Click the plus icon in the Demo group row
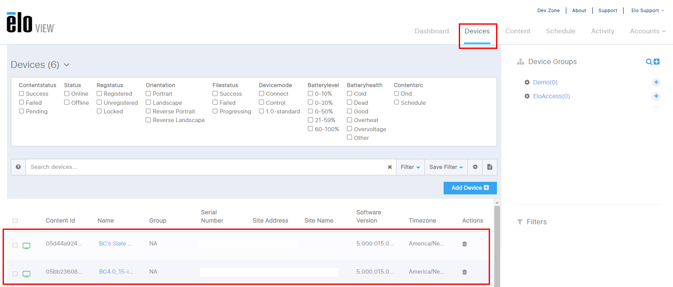Viewport: 673px width, 287px height. click(x=656, y=82)
